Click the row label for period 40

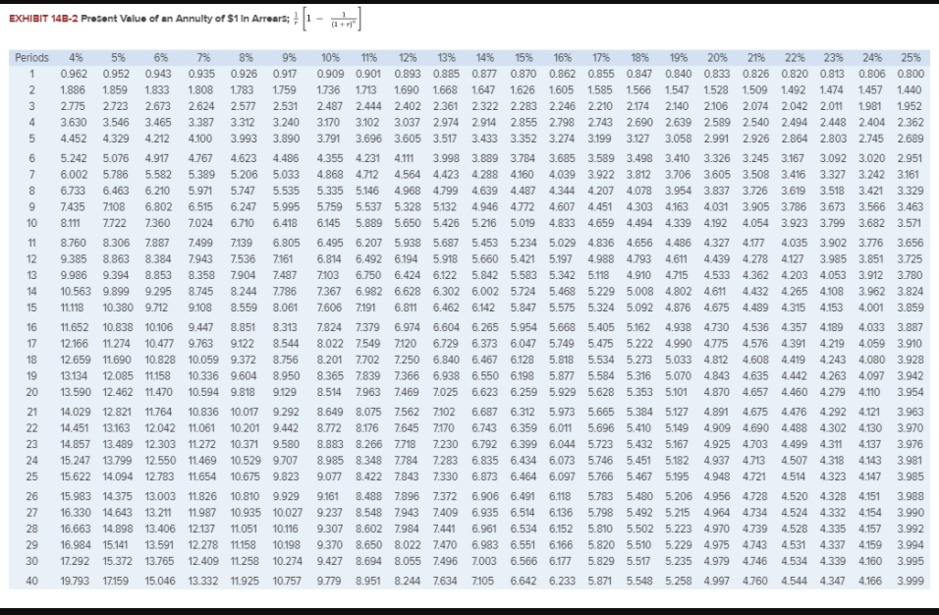[x=29, y=582]
